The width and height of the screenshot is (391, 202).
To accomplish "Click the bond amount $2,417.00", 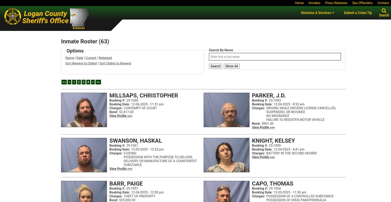I will tap(126, 112).
